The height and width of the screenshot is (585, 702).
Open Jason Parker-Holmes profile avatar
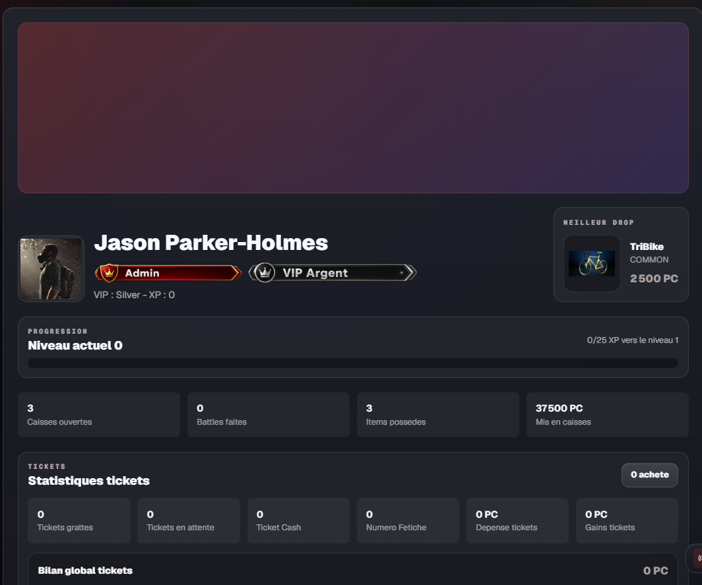tap(51, 268)
